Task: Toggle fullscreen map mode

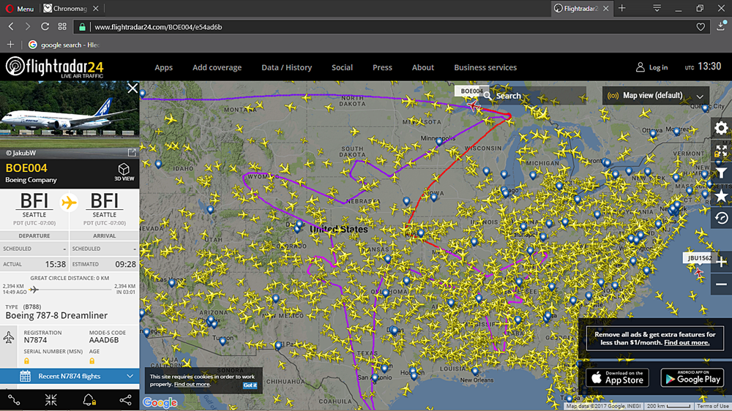Action: 721,151
